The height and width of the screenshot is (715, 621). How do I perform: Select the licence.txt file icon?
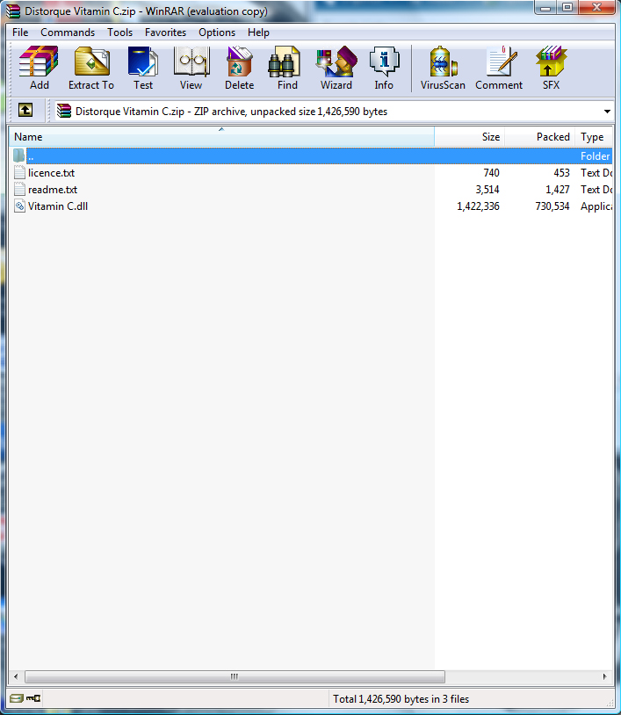[x=19, y=173]
